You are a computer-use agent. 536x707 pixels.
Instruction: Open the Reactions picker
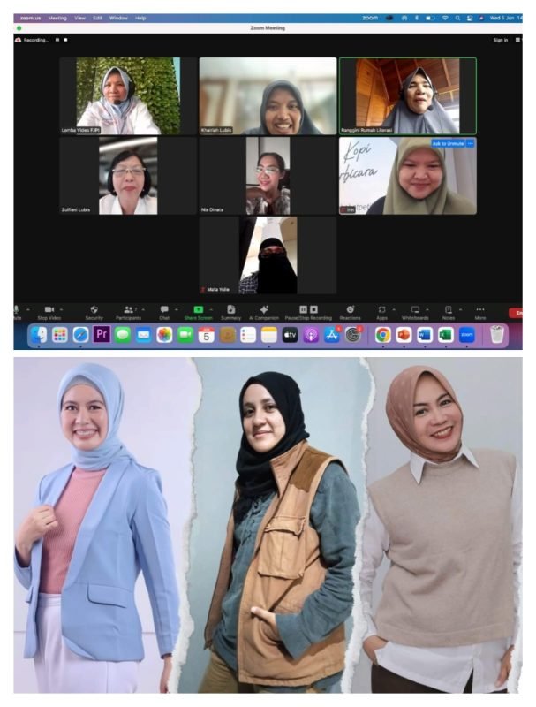click(350, 310)
